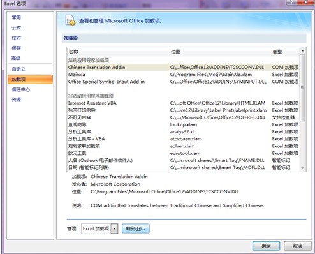Select Office Special Symbol Input Add-in row

[183, 82]
